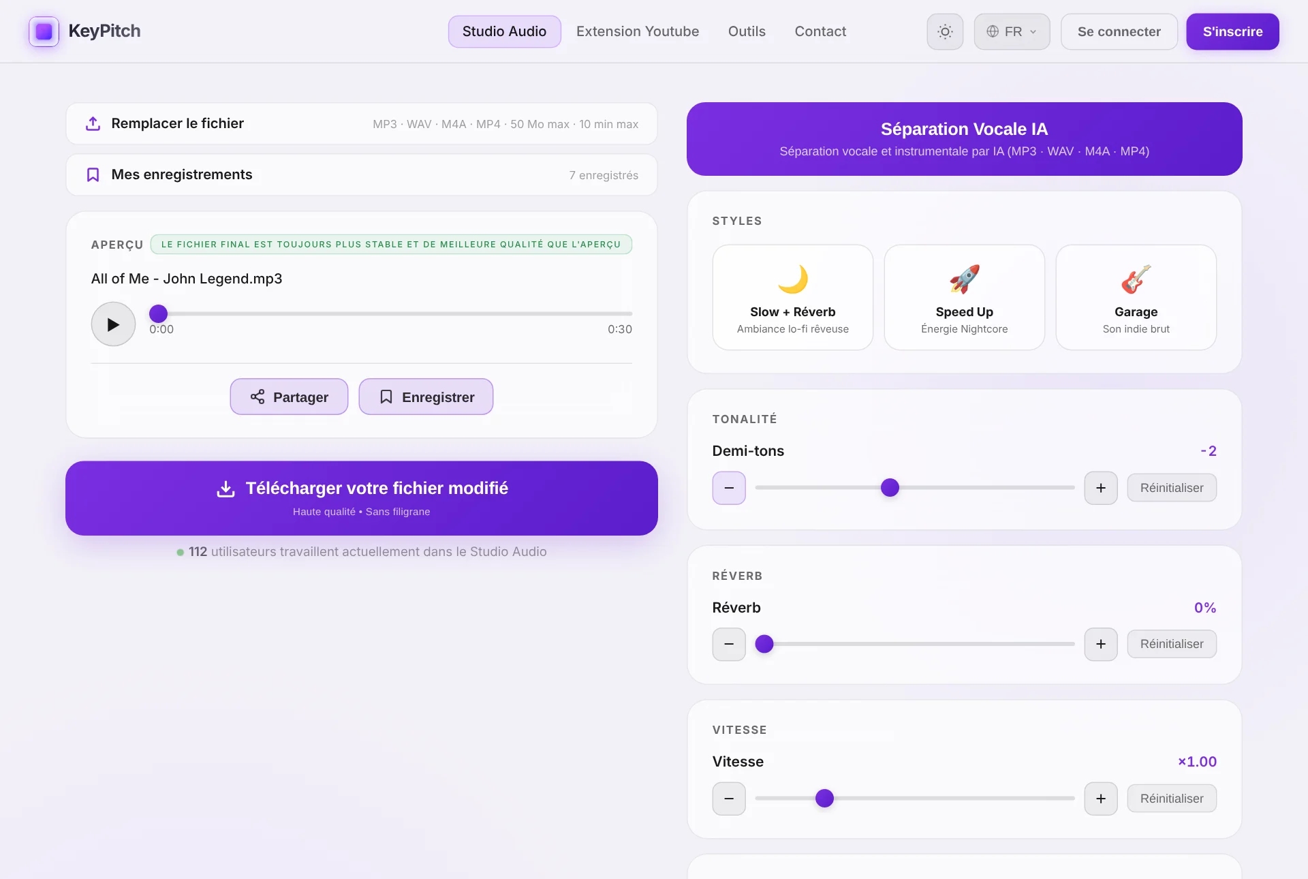This screenshot has width=1308, height=879.
Task: Increase Réverb with the plus button
Action: (1101, 644)
